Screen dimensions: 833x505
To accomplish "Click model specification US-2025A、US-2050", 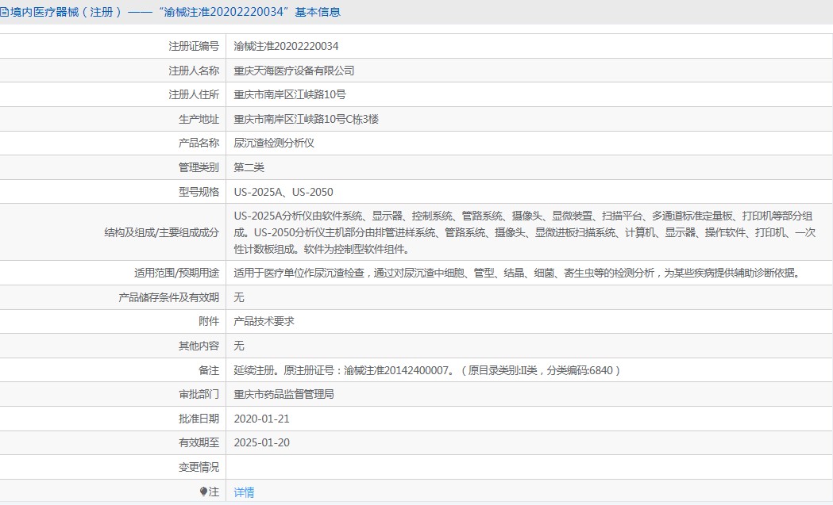I will pos(283,192).
